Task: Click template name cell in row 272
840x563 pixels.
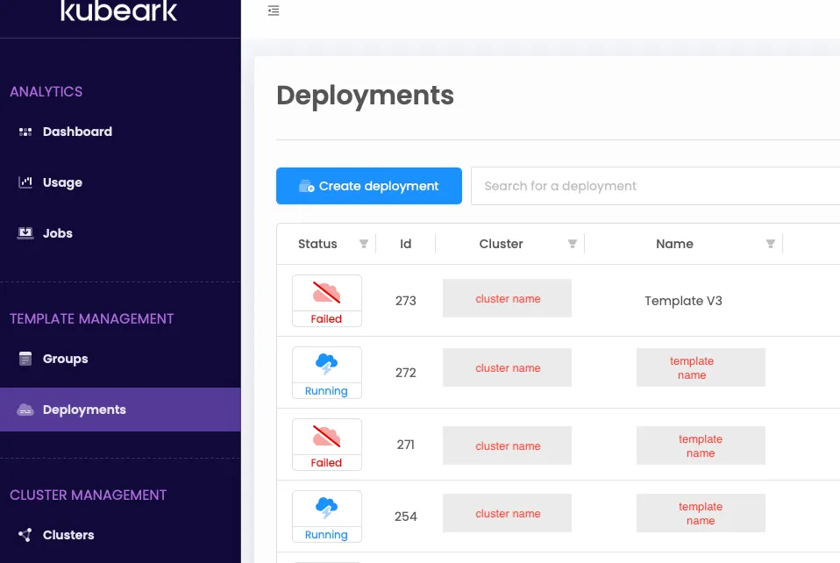Action: pyautogui.click(x=701, y=367)
